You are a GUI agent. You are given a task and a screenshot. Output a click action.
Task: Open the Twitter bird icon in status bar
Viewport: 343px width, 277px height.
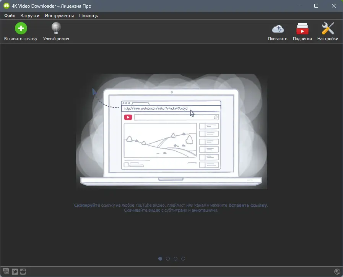[x=15, y=272]
